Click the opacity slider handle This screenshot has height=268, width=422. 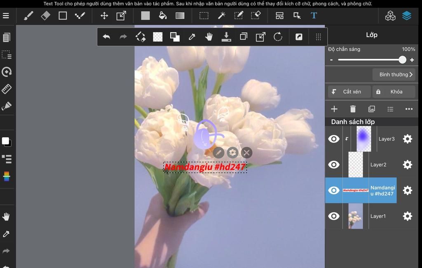pyautogui.click(x=402, y=60)
